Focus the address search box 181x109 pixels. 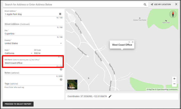tap(73, 5)
